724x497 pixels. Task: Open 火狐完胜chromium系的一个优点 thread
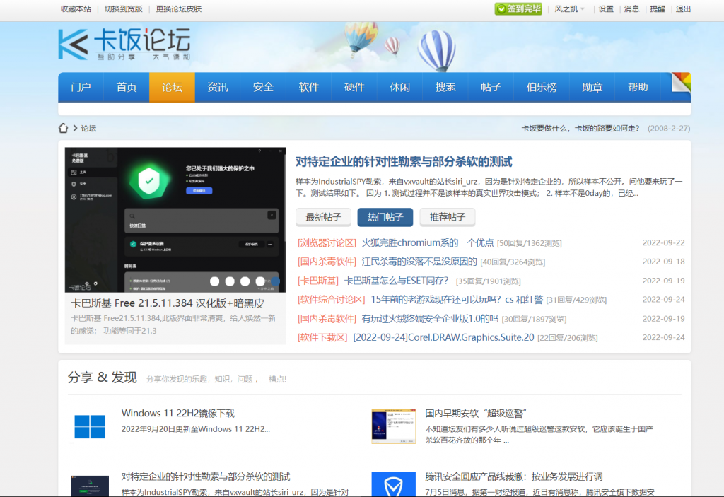coord(428,243)
